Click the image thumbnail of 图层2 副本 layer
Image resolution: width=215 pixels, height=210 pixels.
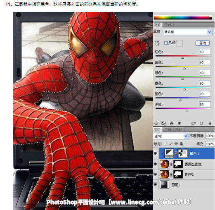[x=164, y=164]
